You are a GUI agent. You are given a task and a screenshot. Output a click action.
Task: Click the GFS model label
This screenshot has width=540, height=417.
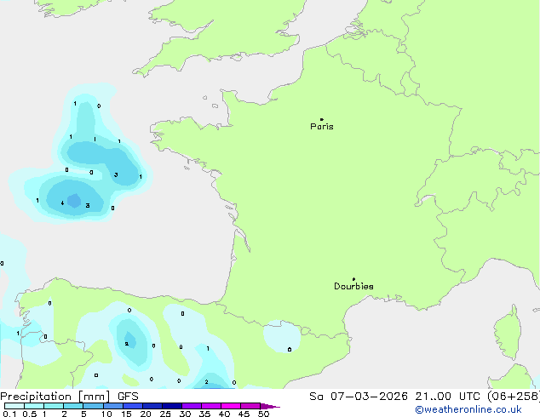pos(128,397)
